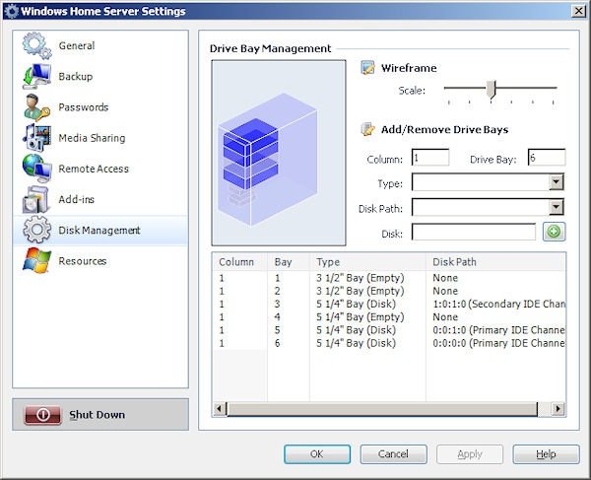Viewport: 591px width, 480px height.
Task: Close the Windows Home Server Settings window
Action: 578,11
